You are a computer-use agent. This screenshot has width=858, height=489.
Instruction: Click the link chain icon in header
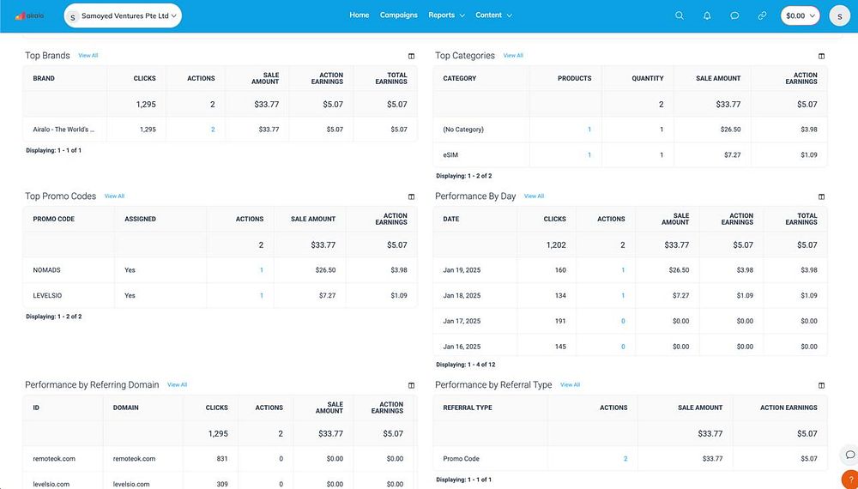pos(762,15)
